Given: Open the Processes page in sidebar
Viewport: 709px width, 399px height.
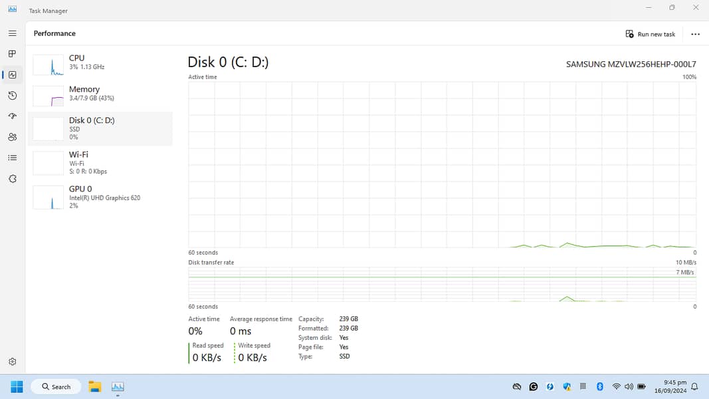Looking at the screenshot, I should 12,54.
